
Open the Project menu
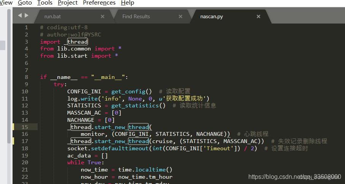pyautogui.click(x=68, y=3)
